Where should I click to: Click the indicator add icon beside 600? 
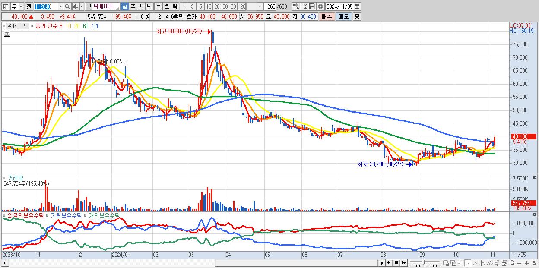click(x=296, y=6)
